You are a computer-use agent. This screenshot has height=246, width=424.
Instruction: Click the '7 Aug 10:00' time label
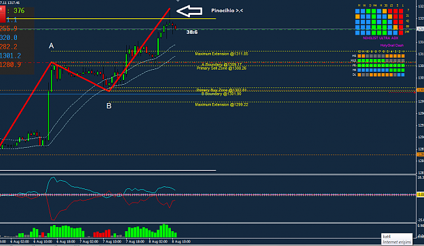tap(112, 241)
